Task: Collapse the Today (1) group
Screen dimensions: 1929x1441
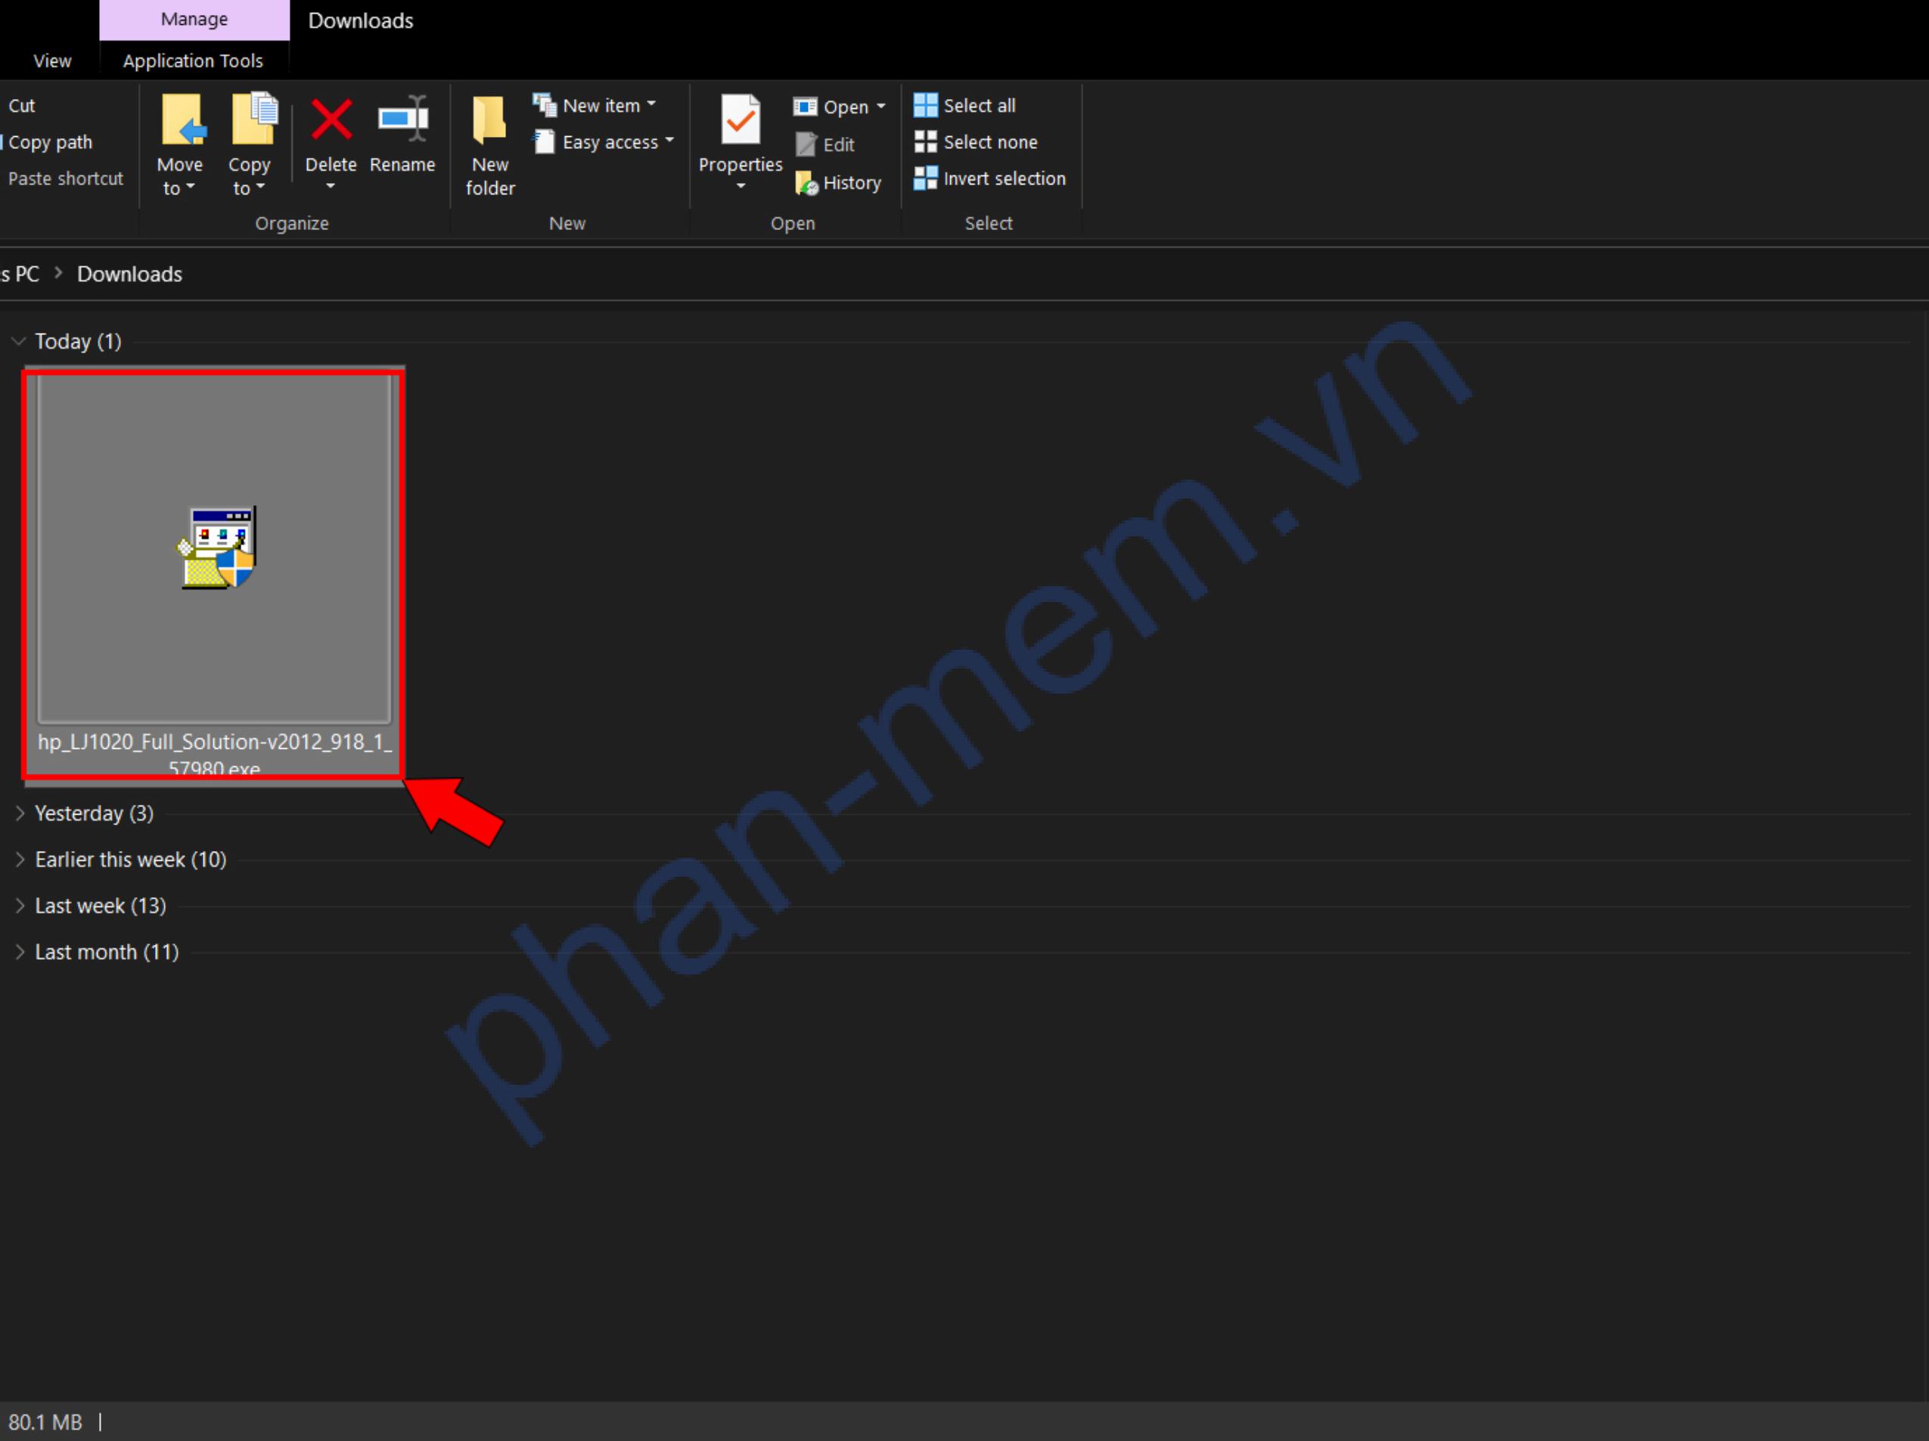Action: (18, 341)
